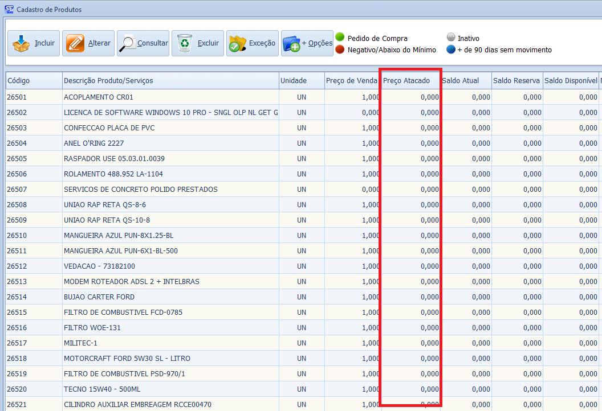This screenshot has width=602, height=411.
Task: Click the Incluir box icon
Action: click(x=21, y=43)
